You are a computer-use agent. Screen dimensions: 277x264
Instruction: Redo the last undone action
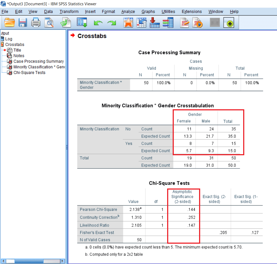[x=111, y=22]
